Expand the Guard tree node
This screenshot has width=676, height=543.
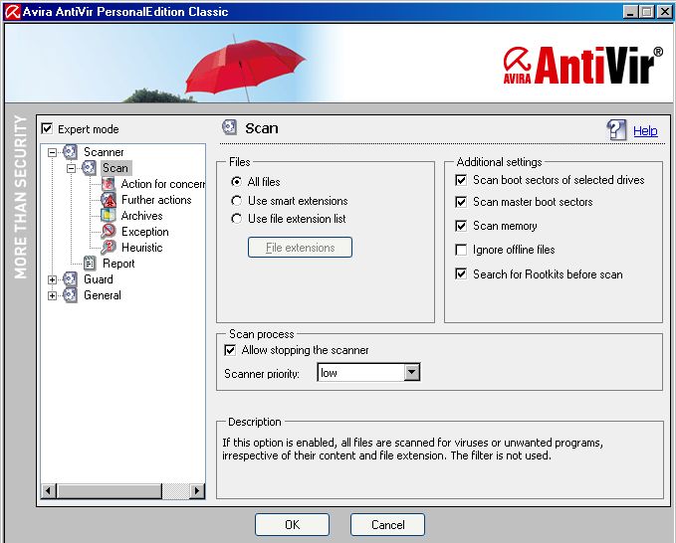[52, 279]
